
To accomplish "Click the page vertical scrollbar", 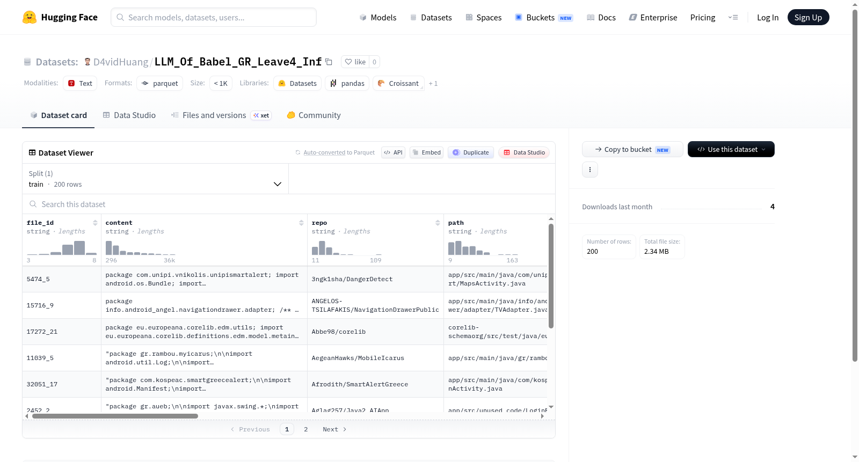I will tap(855, 186).
